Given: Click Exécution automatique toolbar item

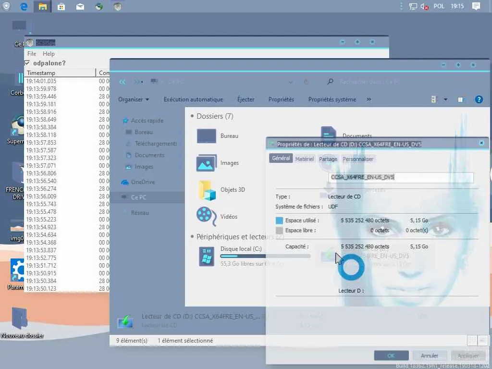Looking at the screenshot, I should [x=193, y=99].
